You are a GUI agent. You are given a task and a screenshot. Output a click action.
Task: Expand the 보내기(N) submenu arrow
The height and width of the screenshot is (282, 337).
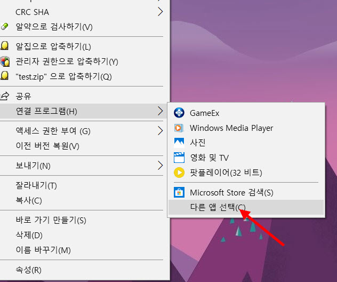[x=160, y=166]
